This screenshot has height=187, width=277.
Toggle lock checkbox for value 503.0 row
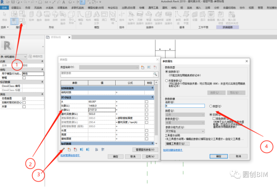[x=147, y=114]
